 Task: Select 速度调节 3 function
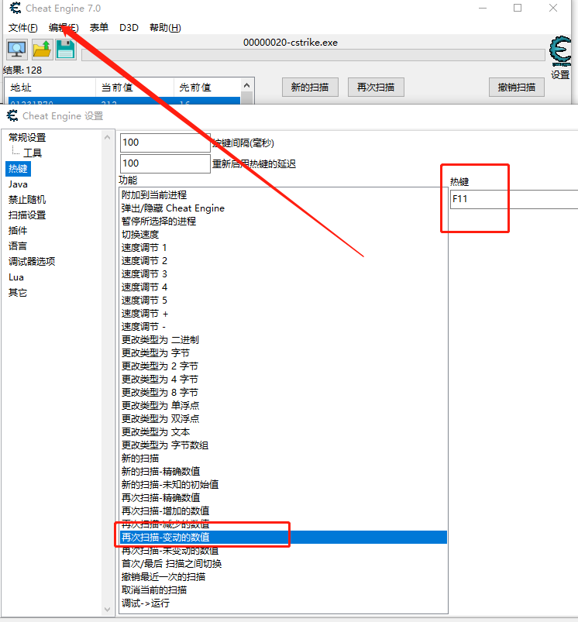(x=144, y=273)
